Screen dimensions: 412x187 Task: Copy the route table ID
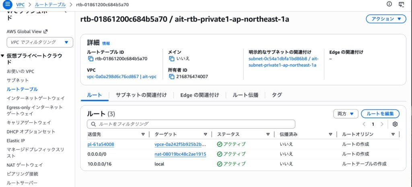tap(91, 59)
